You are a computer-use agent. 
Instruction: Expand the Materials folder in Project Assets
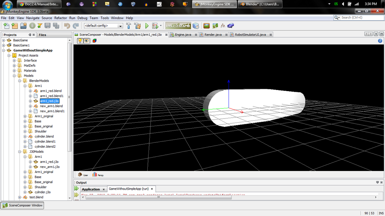15,70
